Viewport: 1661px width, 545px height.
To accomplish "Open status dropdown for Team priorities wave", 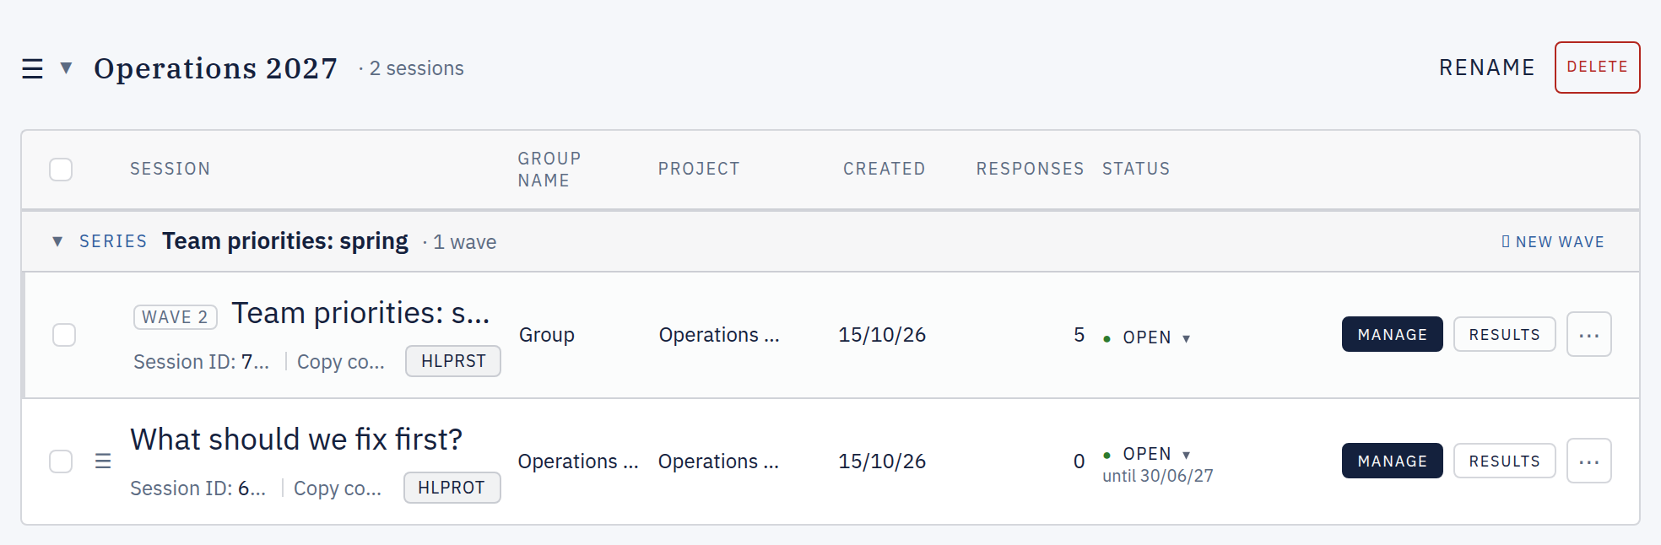I will [1149, 337].
